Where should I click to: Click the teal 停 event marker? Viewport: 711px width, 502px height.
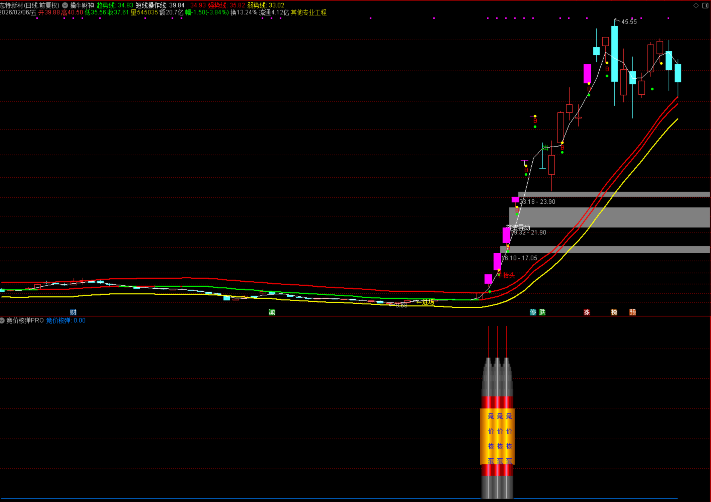(x=533, y=312)
